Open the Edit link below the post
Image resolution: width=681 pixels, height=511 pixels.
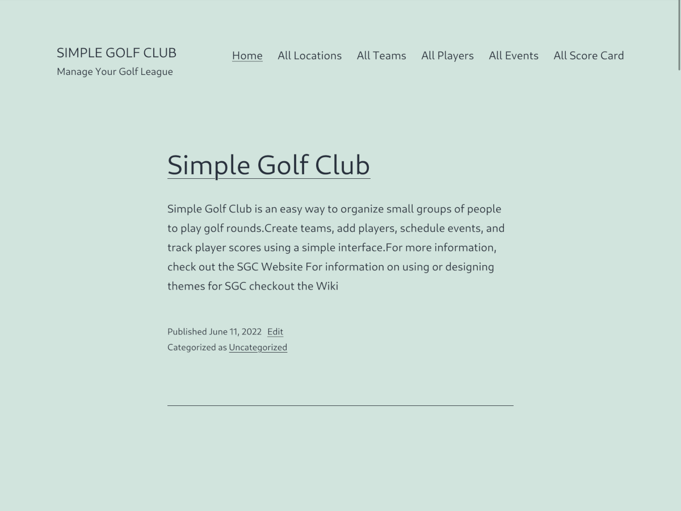click(x=275, y=332)
